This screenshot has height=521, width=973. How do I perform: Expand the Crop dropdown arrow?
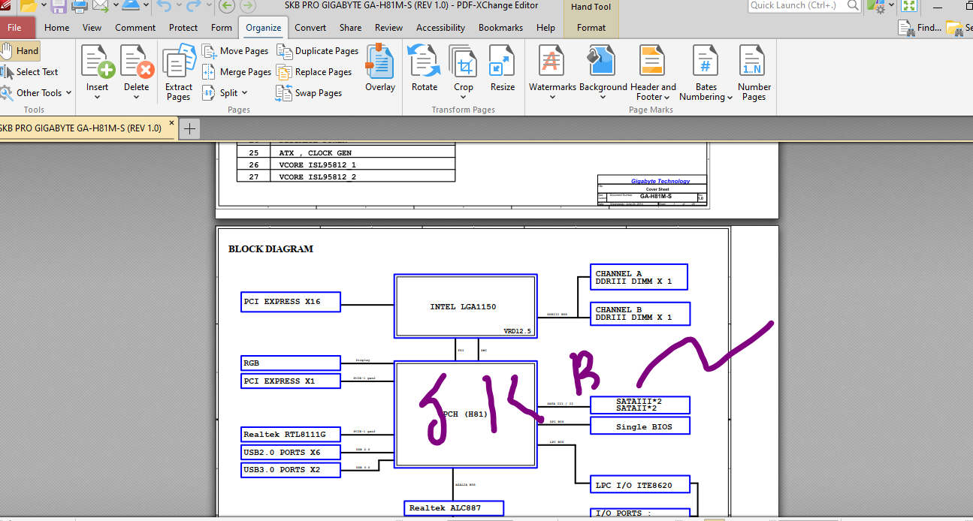click(464, 97)
